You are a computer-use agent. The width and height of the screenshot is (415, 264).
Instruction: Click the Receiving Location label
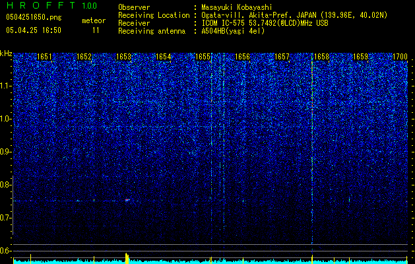click(x=154, y=15)
